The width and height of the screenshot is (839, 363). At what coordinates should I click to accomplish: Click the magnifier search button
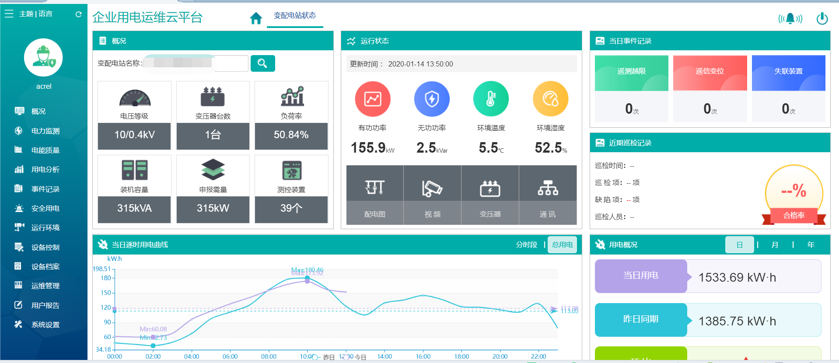pos(262,63)
